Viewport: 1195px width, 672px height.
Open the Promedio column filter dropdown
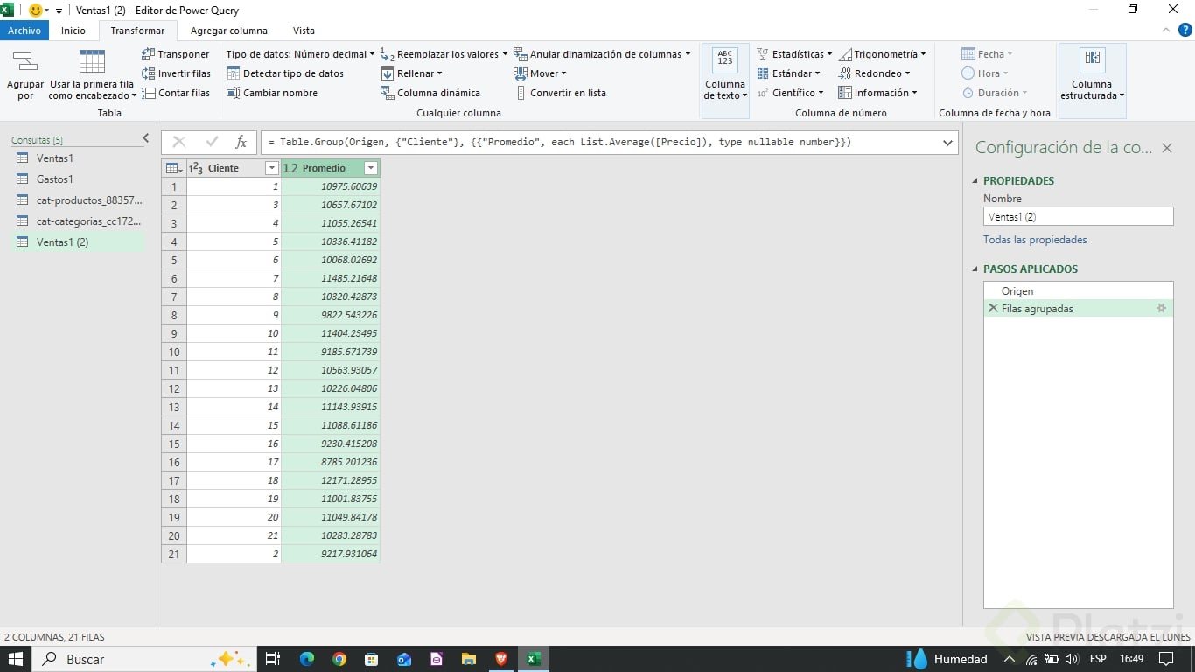click(371, 168)
